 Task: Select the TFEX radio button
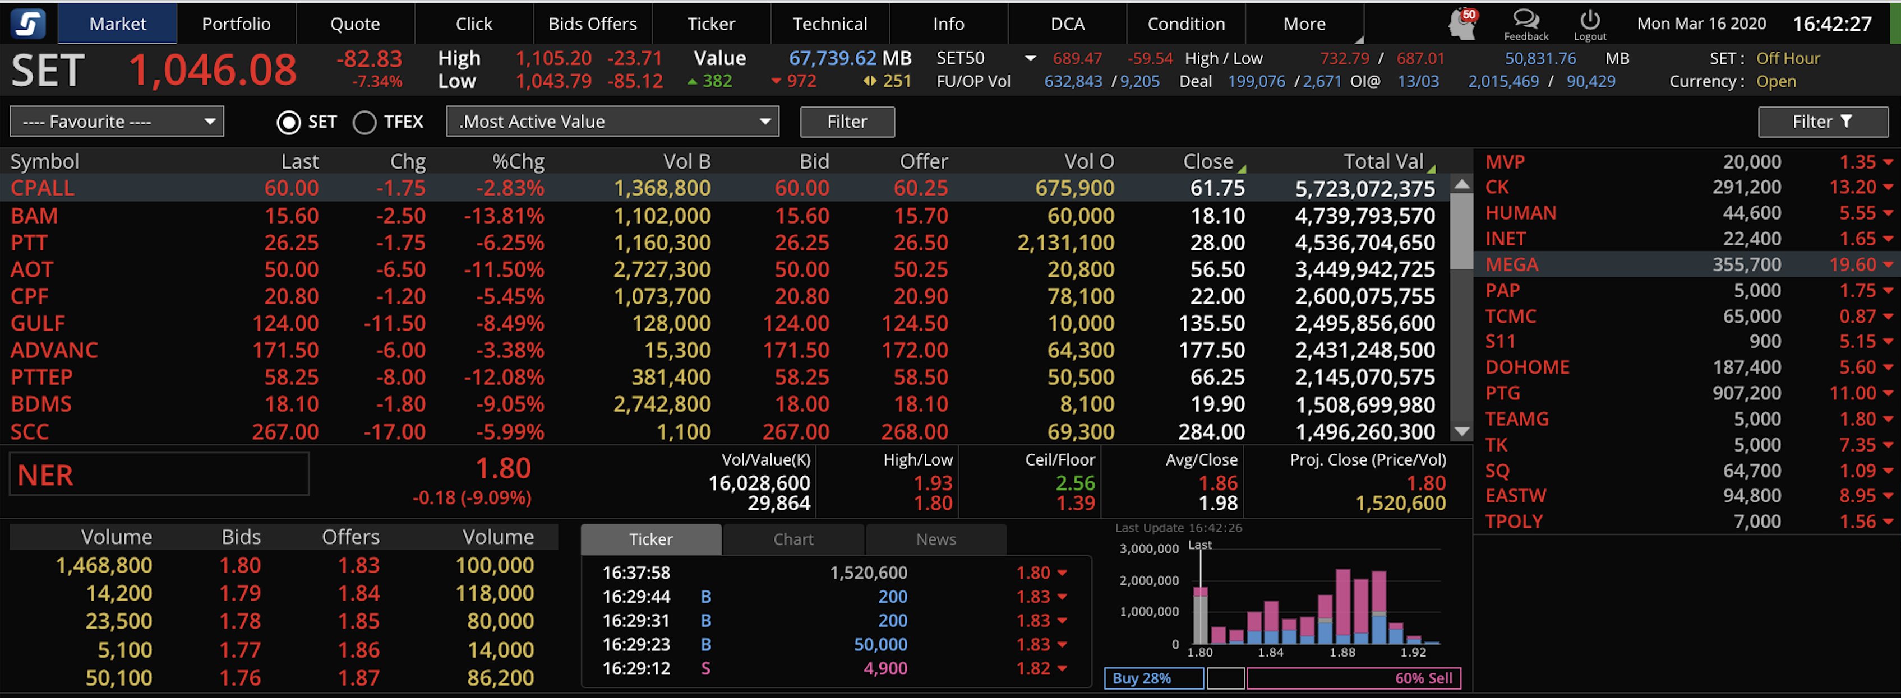tap(364, 122)
